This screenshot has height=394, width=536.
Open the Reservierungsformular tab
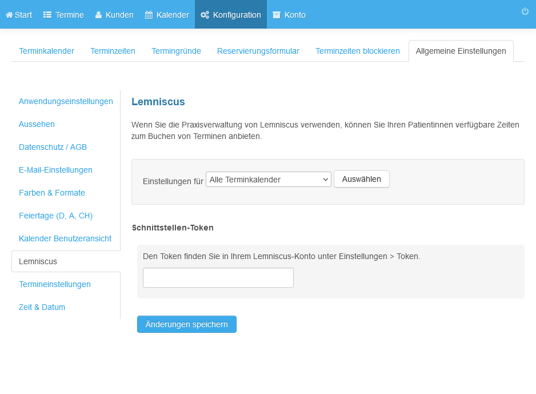258,51
